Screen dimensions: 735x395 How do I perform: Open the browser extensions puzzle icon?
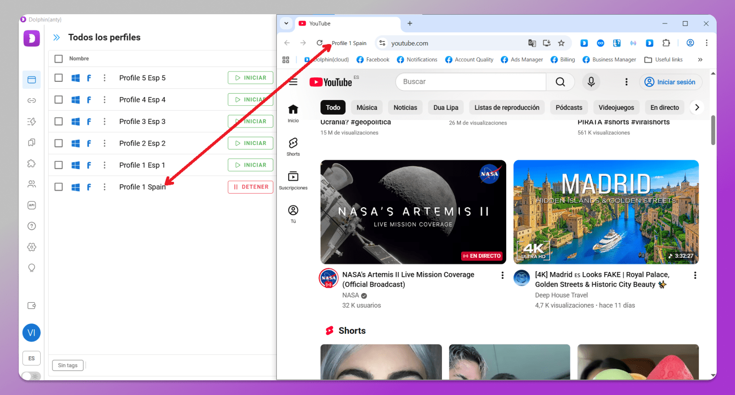666,43
